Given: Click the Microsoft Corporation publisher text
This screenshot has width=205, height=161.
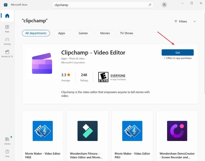Looking at the screenshot, I should (73, 63).
